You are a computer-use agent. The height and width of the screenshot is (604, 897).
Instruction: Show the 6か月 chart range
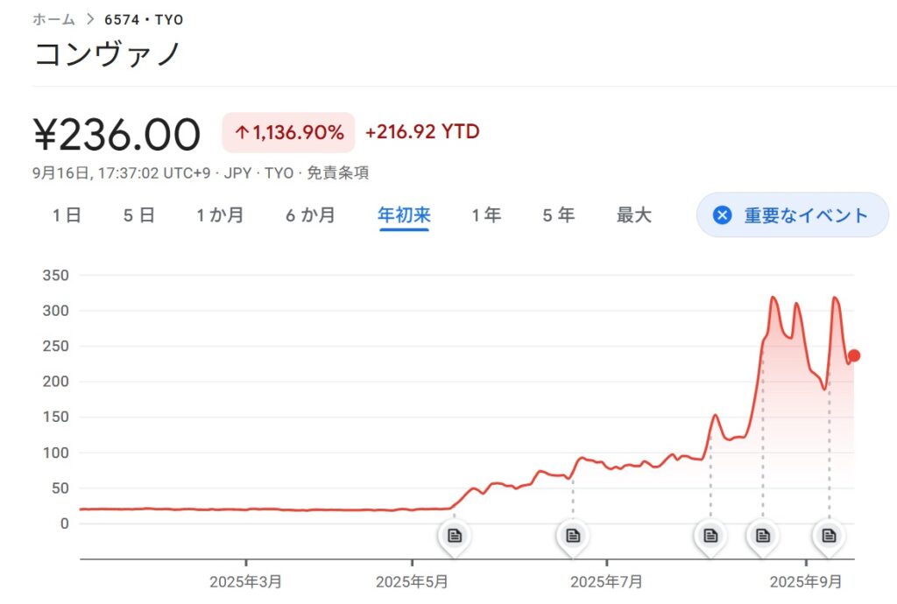(x=310, y=215)
